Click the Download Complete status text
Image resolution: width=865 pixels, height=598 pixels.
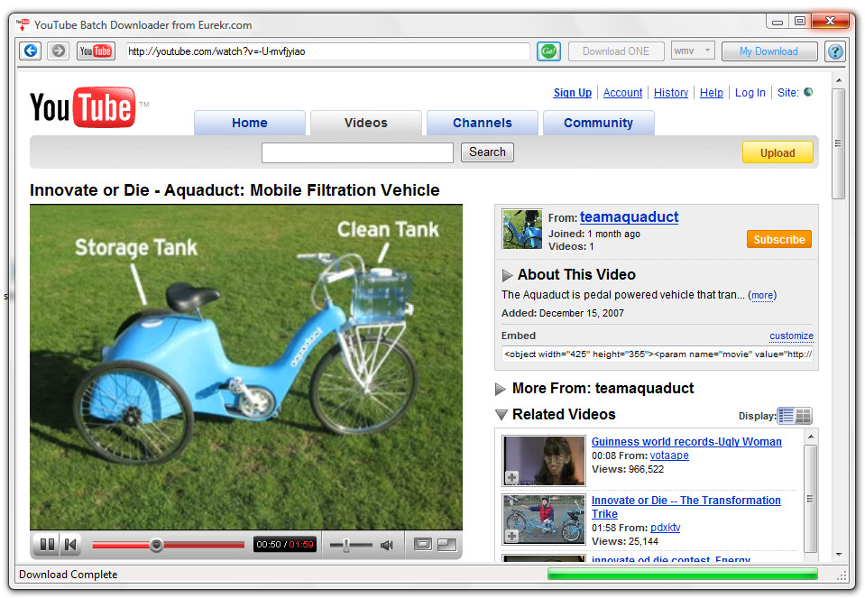pos(69,575)
